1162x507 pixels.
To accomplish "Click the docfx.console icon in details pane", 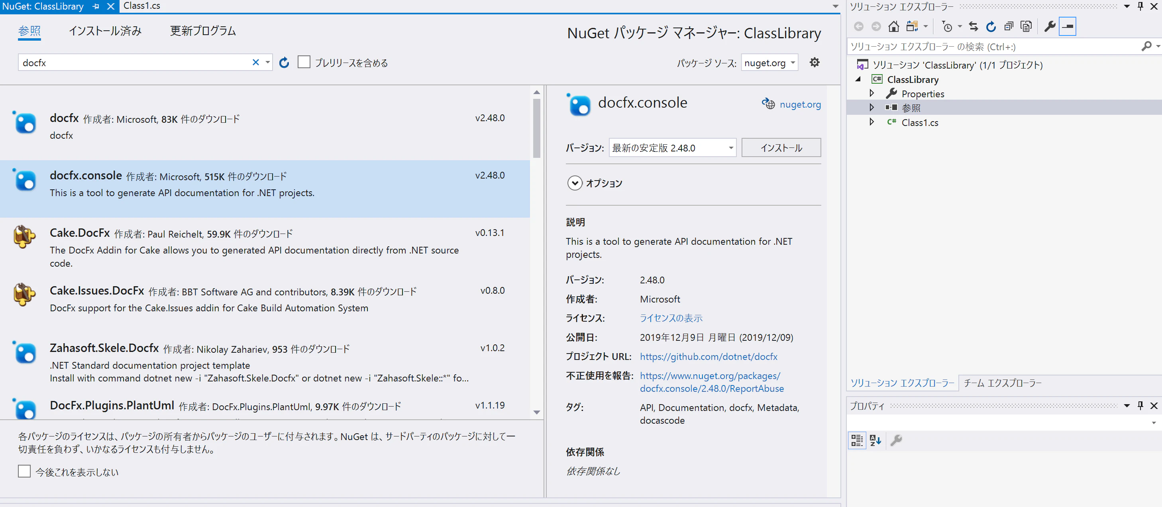I will 578,105.
